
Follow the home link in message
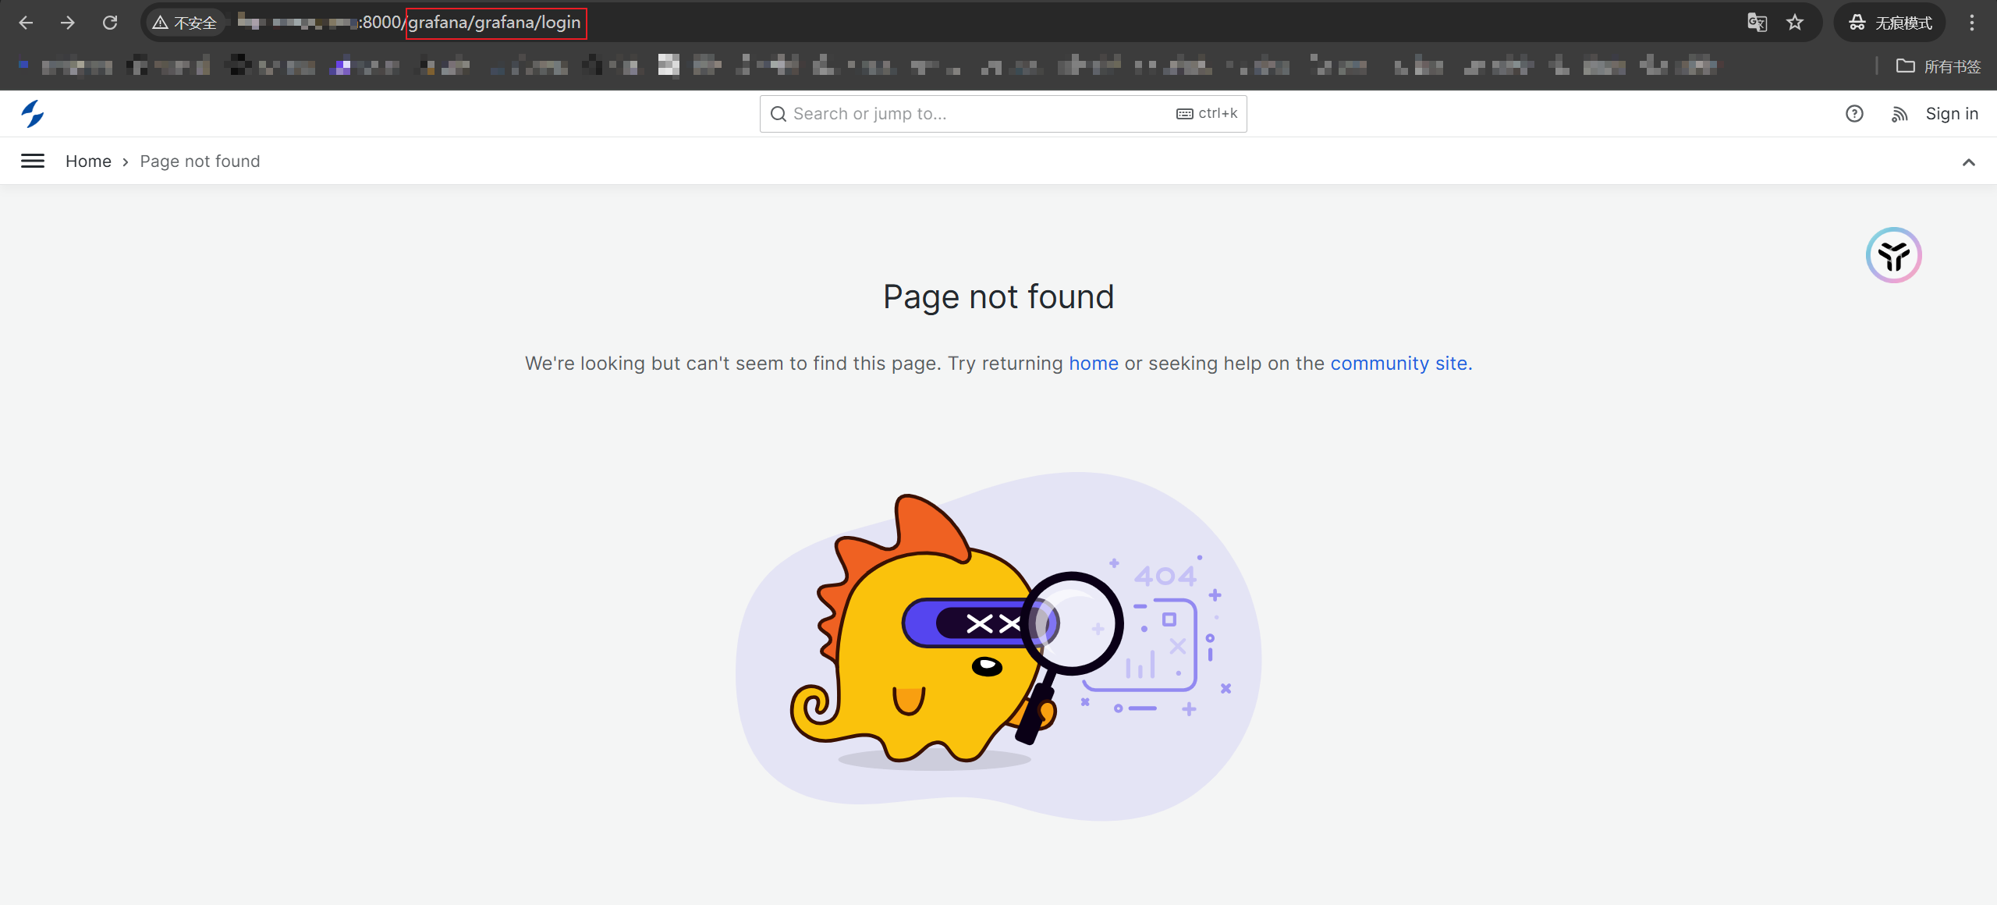tap(1093, 364)
